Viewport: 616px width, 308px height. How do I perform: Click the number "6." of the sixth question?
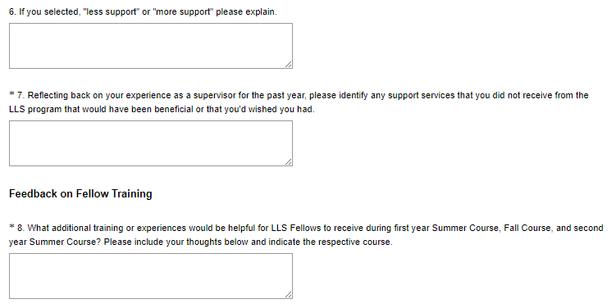[12, 12]
